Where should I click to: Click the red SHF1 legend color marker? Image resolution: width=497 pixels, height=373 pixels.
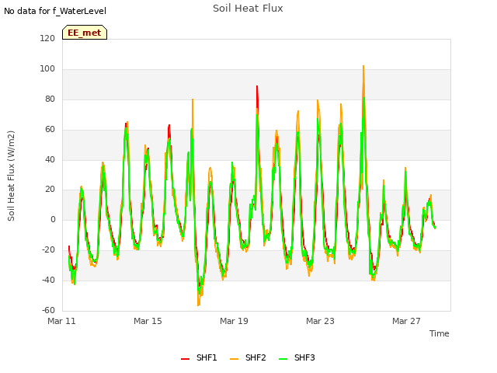pos(185,359)
